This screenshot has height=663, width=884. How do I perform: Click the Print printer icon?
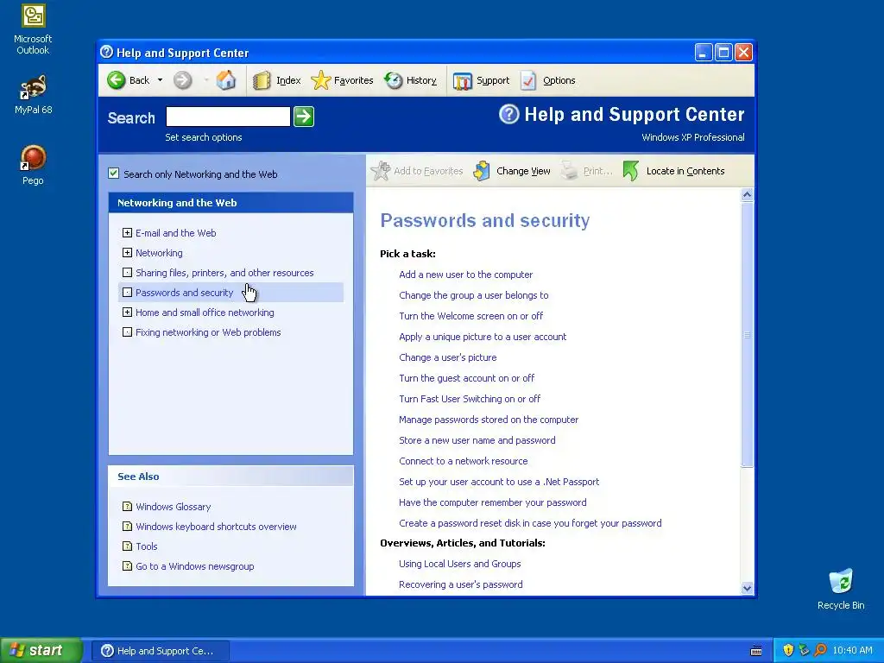pyautogui.click(x=570, y=171)
